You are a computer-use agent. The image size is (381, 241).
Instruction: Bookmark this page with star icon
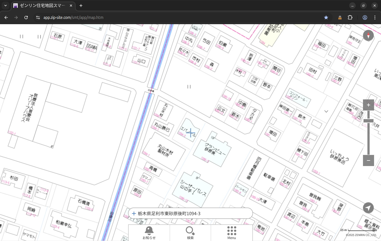326,17
